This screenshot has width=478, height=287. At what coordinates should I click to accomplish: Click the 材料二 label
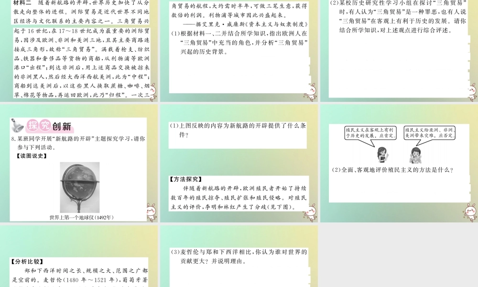(22, 3)
